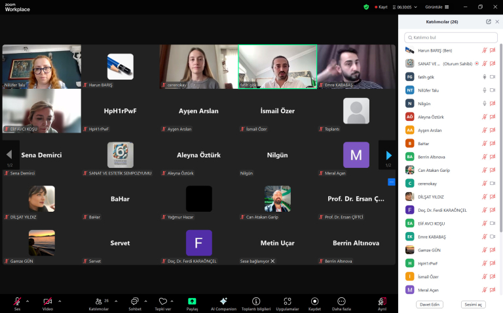This screenshot has height=313, width=503.
Task: Open the Sohbet chat panel
Action: tap(134, 301)
